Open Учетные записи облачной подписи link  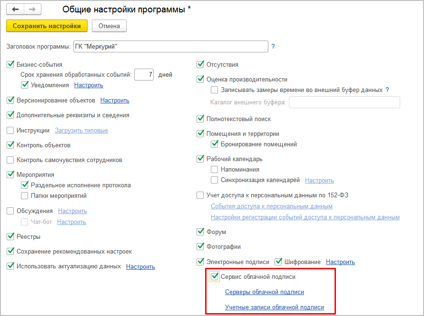(x=274, y=307)
